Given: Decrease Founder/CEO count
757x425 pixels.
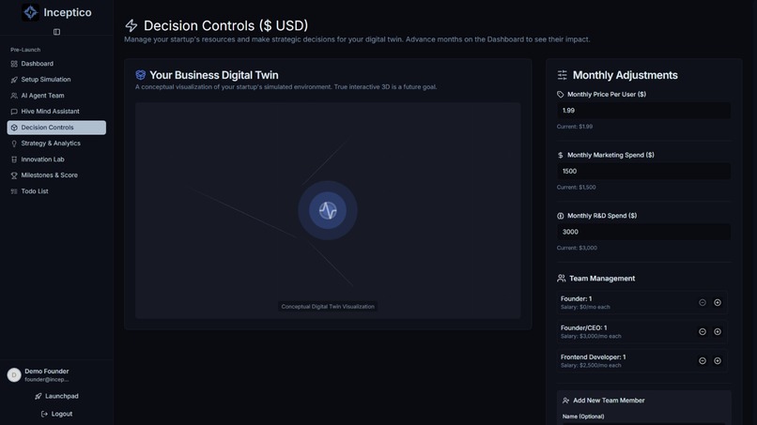Looking at the screenshot, I should coord(703,332).
